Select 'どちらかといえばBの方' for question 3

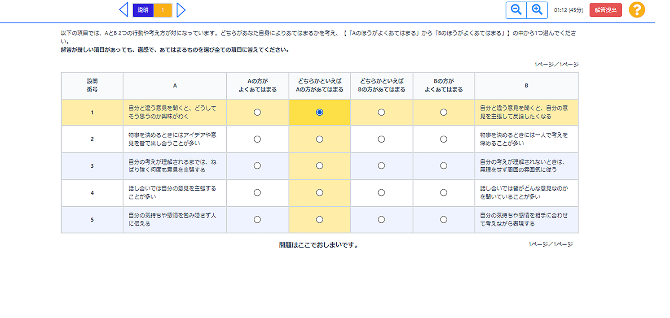(381, 166)
